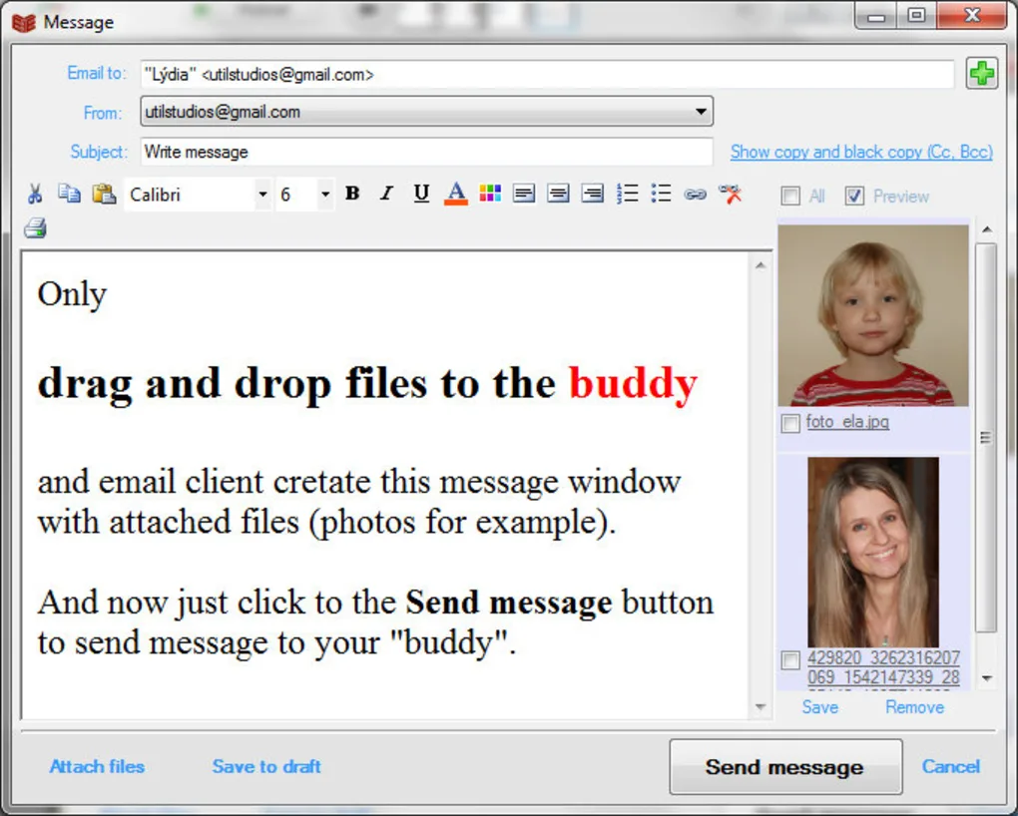Click the Copy icon
The image size is (1018, 816).
[x=70, y=195]
